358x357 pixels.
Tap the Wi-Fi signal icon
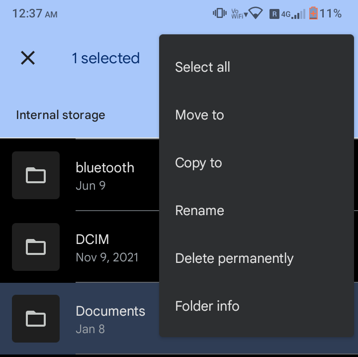[x=256, y=13]
